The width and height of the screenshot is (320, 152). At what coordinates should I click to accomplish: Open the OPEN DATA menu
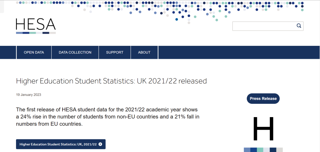(34, 52)
